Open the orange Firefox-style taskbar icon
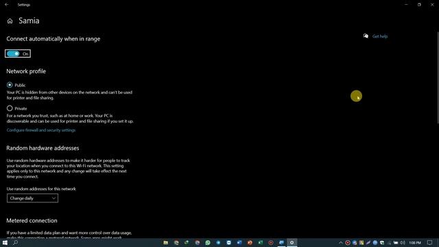 (x=250, y=242)
